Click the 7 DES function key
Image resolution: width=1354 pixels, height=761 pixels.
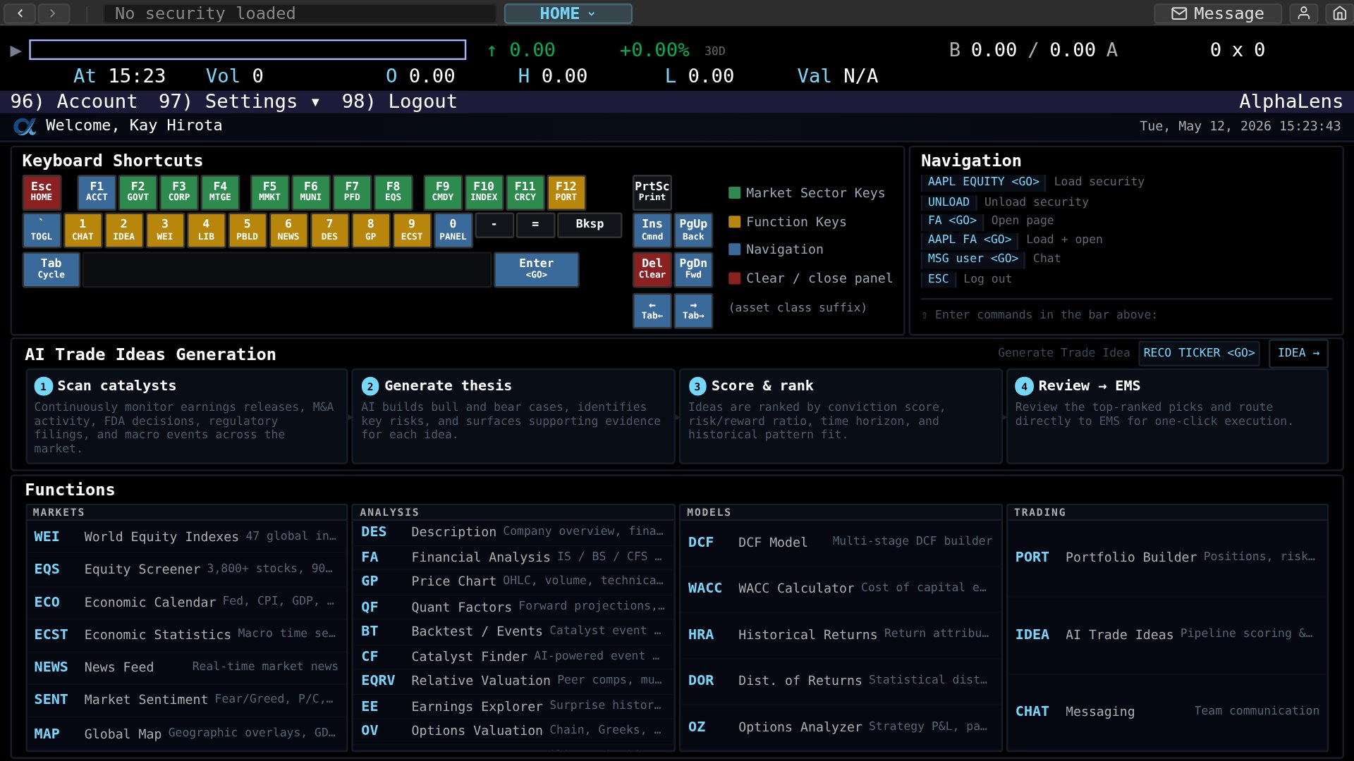(329, 230)
